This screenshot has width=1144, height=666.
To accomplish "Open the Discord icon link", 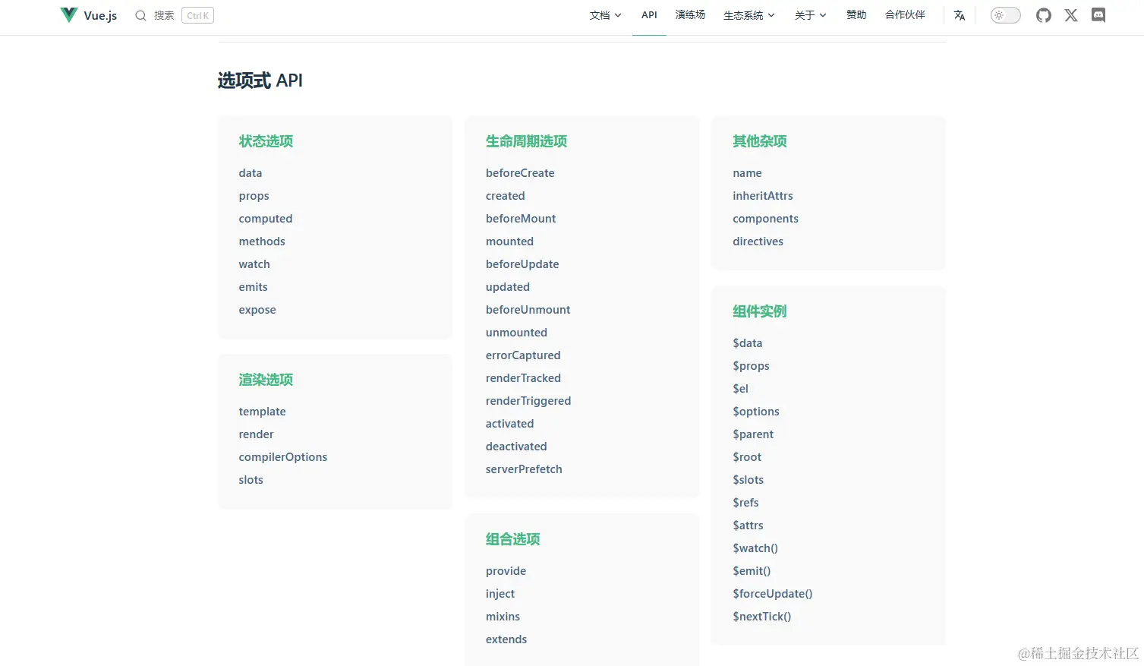I will point(1098,15).
